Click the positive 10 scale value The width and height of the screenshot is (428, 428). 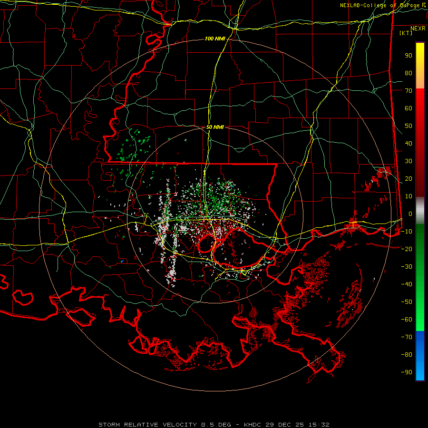pyautogui.click(x=409, y=196)
